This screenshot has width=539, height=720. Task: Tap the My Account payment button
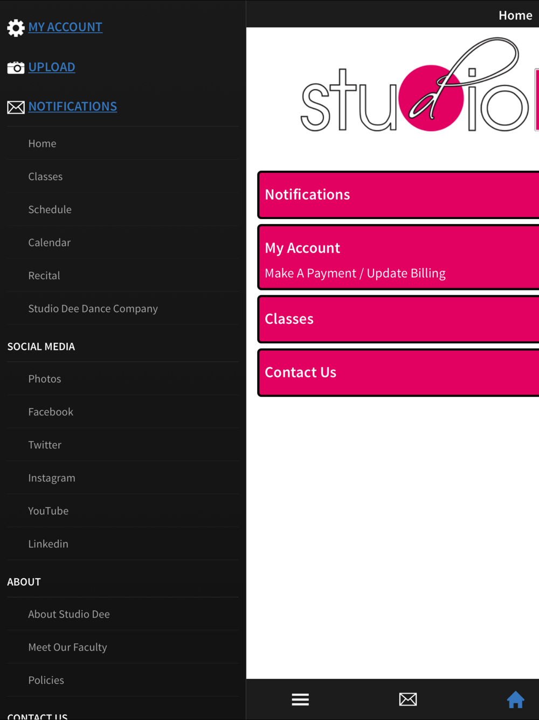398,258
